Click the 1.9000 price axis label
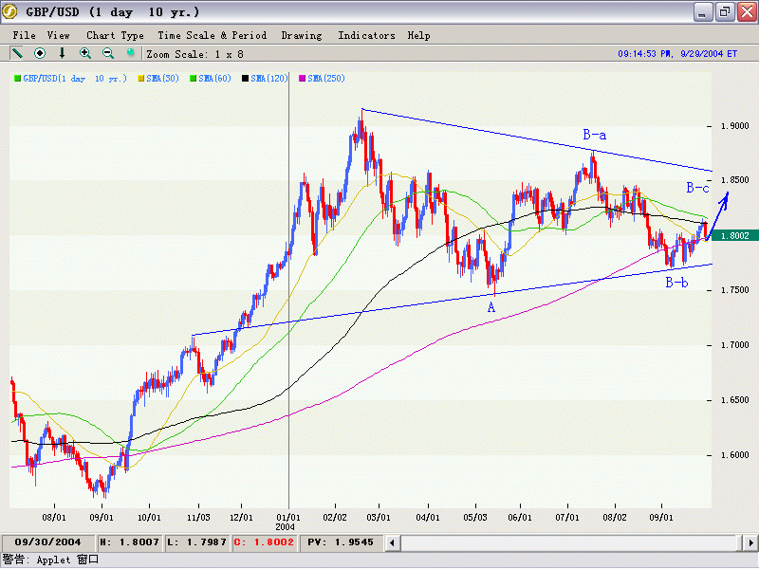 tap(734, 126)
